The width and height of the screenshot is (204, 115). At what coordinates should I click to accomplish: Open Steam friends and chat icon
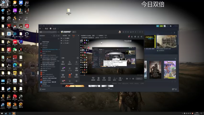174,89
